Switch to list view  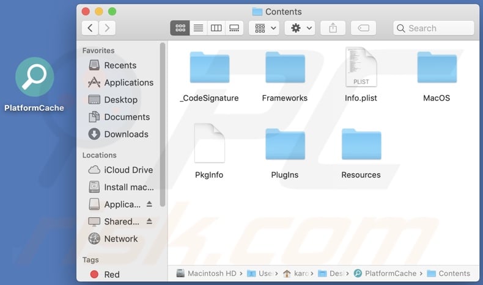pyautogui.click(x=198, y=28)
